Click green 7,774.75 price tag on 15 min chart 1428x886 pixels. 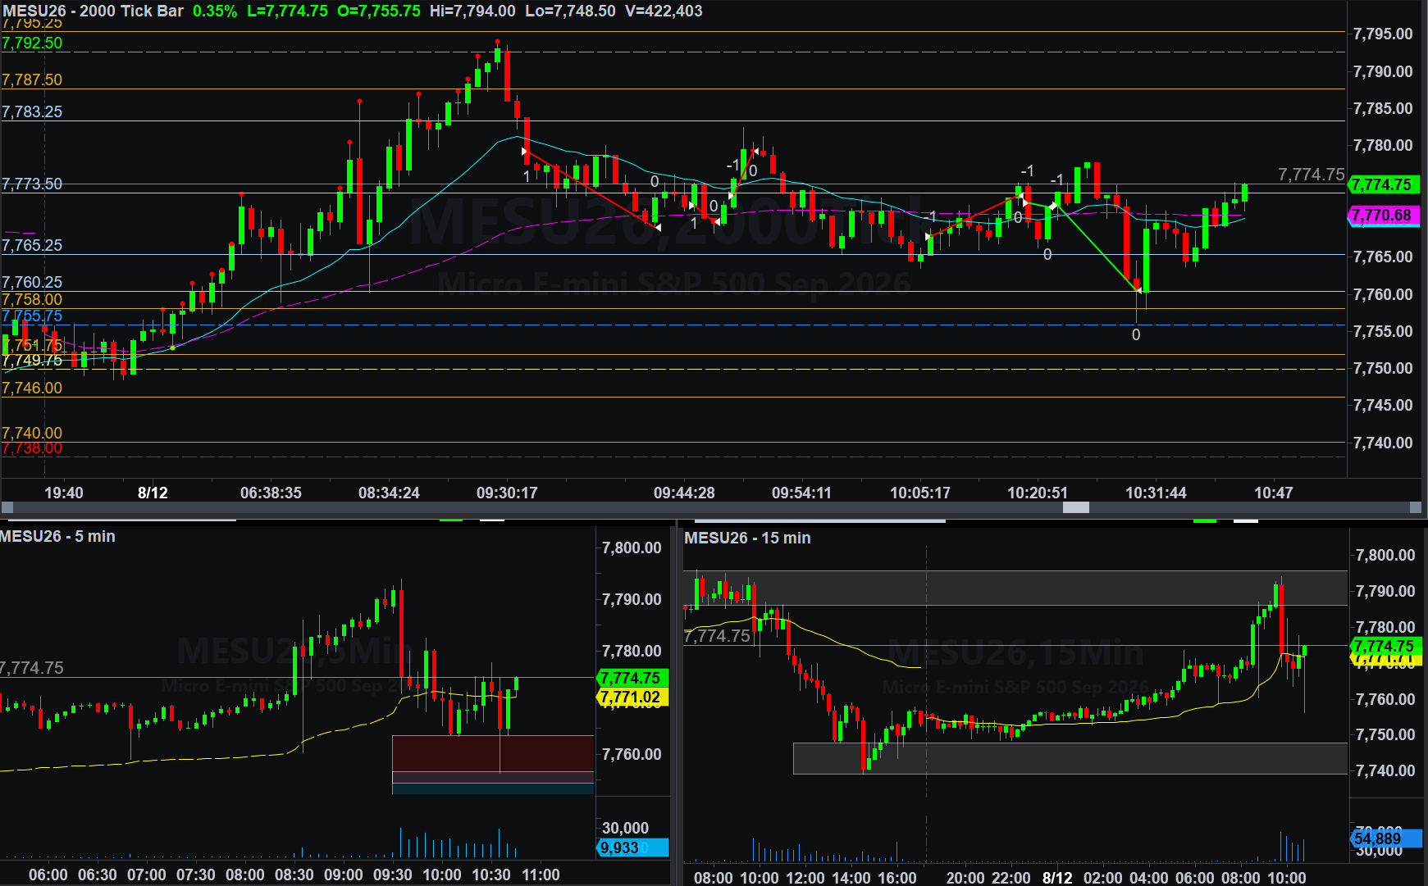pos(1385,646)
